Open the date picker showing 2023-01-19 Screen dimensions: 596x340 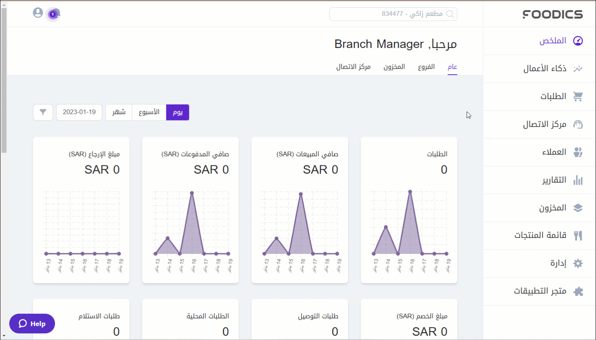click(x=79, y=112)
